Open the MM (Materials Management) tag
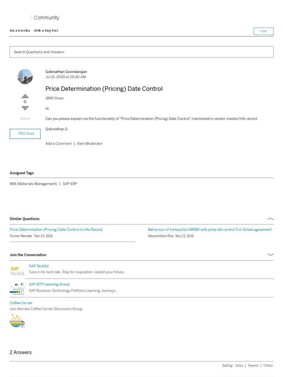Image resolution: width=283 pixels, height=377 pixels. [33, 184]
